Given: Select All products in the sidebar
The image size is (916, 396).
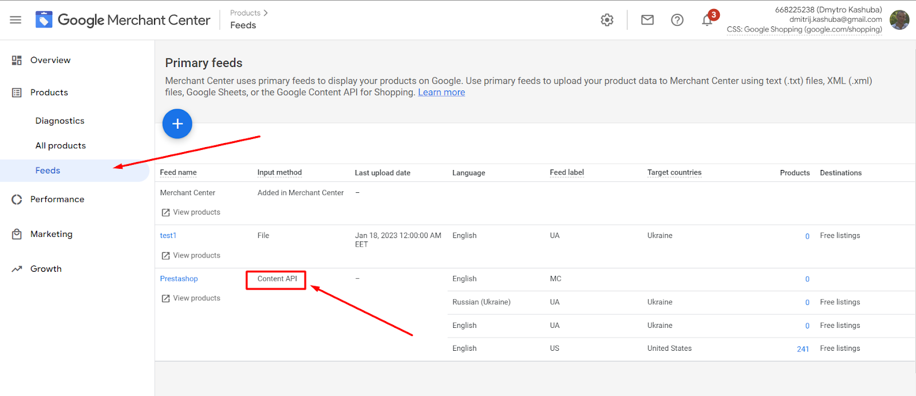Looking at the screenshot, I should [x=60, y=145].
